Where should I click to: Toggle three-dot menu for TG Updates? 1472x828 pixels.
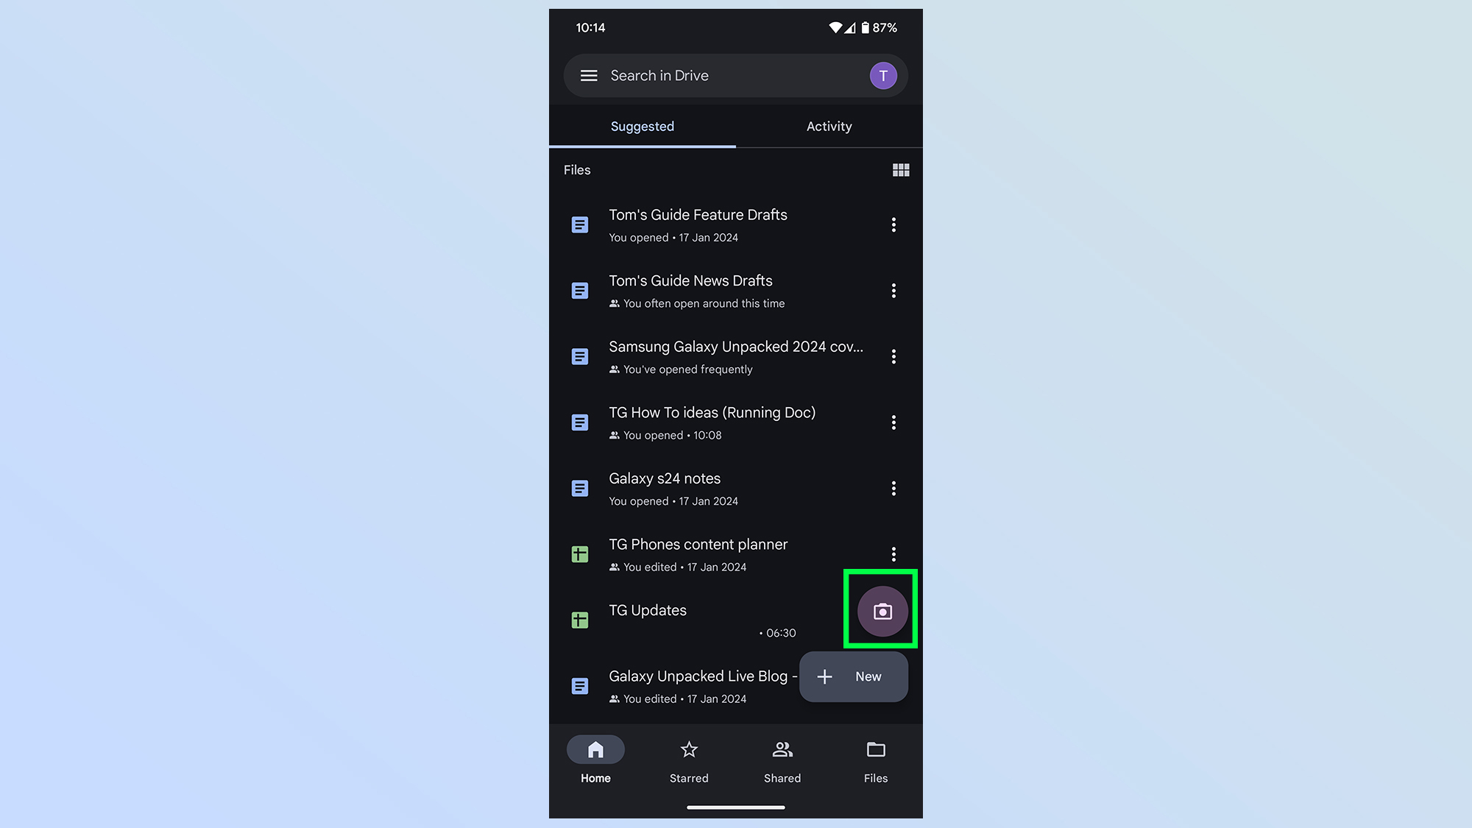tap(892, 620)
